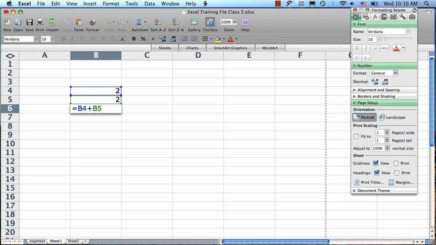Viewport: 436px width, 245px height.
Task: Open the Tools menu
Action: 131,3
